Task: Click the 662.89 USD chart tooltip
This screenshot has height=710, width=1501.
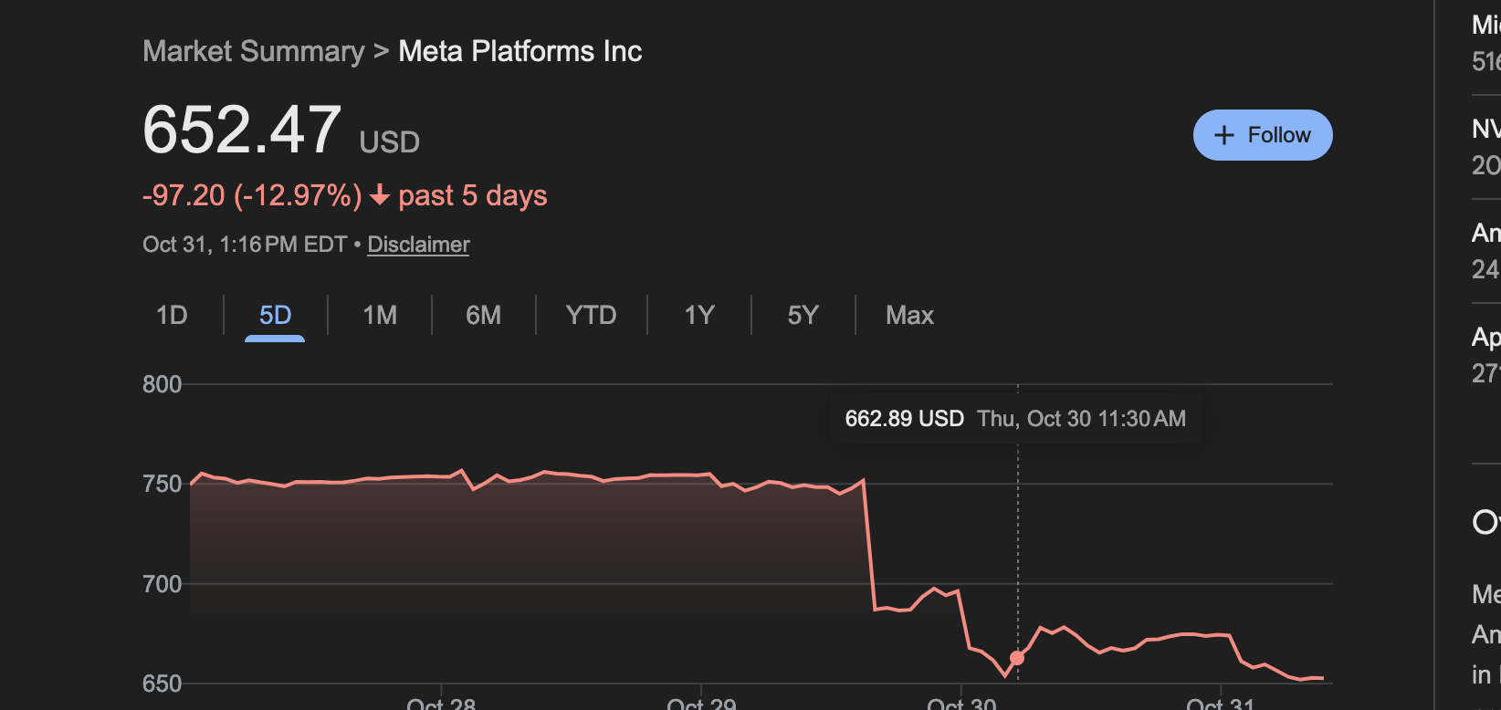Action: 1014,419
